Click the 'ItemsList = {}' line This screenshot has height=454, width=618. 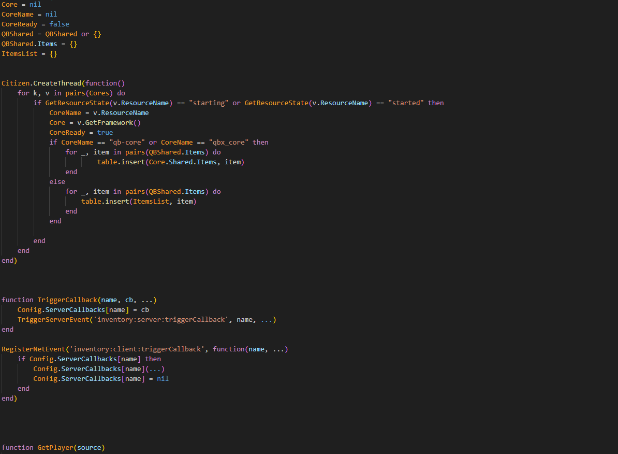(29, 54)
